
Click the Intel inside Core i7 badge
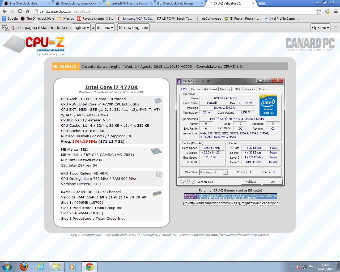[x=268, y=105]
